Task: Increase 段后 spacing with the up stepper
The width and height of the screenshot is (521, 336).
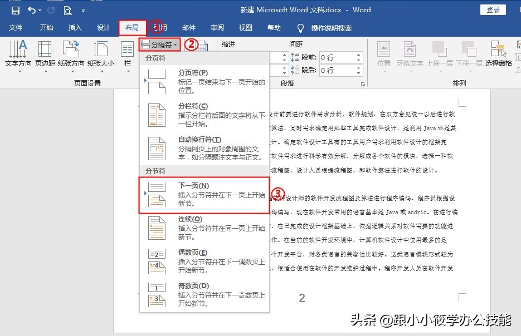Action: point(358,67)
